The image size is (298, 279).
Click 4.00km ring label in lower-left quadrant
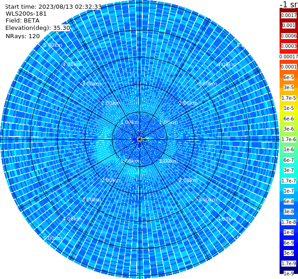(72, 219)
